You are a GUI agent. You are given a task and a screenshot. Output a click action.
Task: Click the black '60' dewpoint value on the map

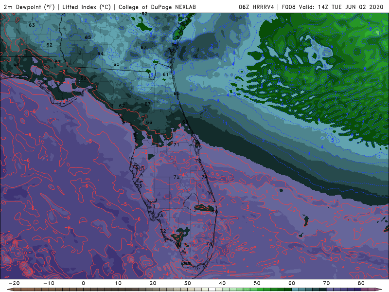tap(116, 64)
